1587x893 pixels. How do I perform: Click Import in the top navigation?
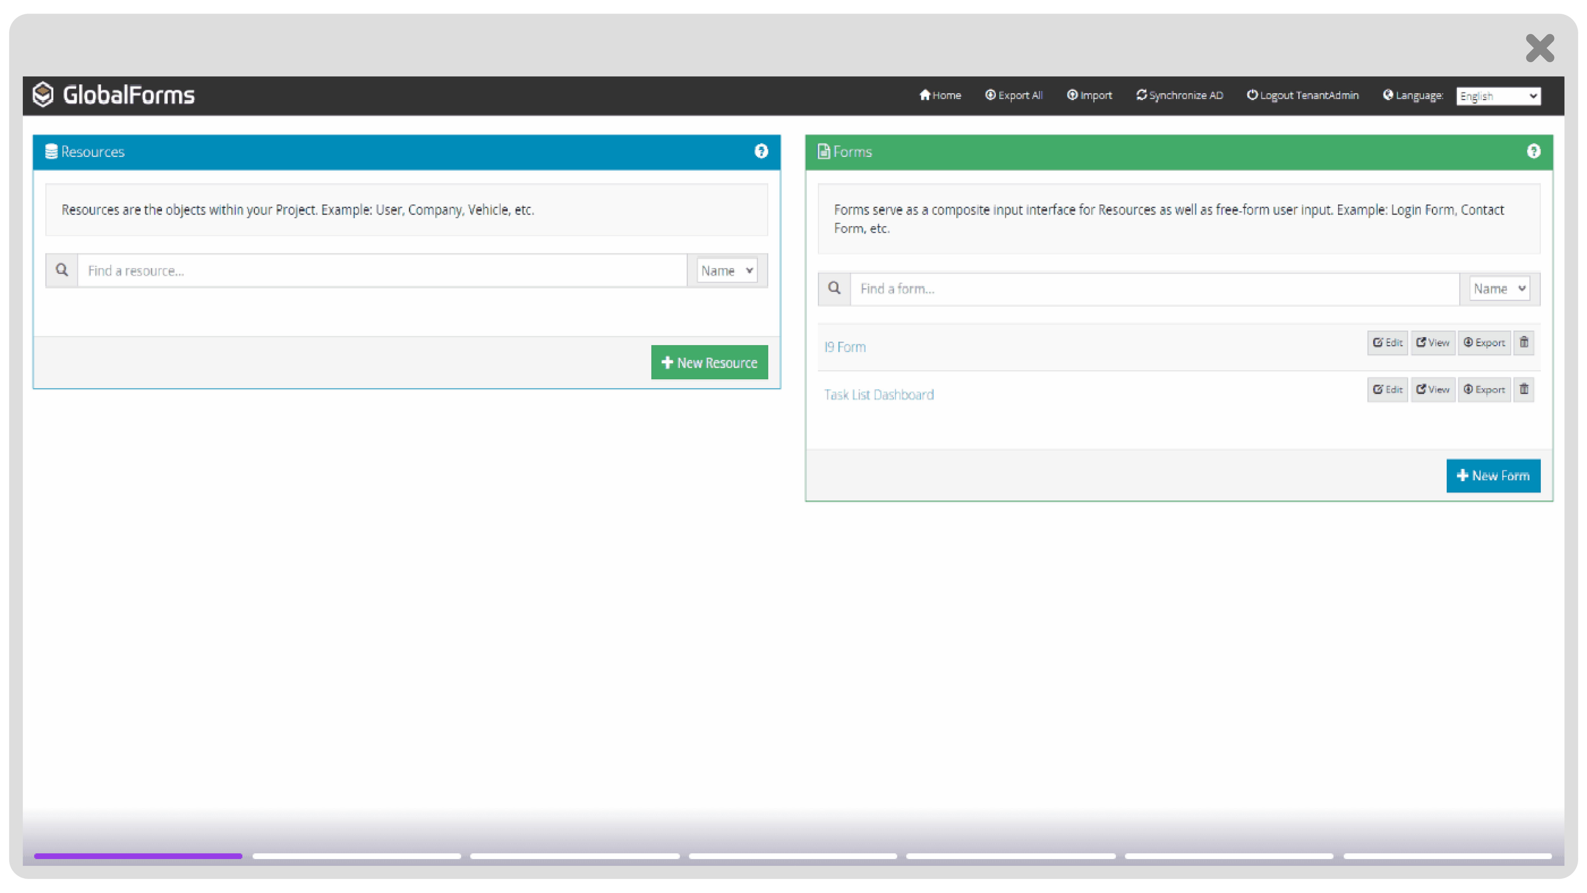(1089, 95)
